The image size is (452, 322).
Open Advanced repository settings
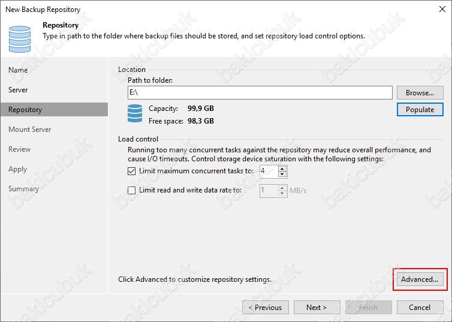420,279
